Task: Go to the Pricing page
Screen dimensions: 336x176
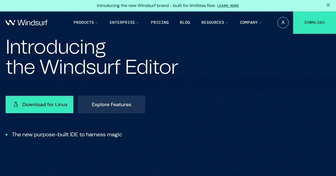Action: [x=160, y=23]
